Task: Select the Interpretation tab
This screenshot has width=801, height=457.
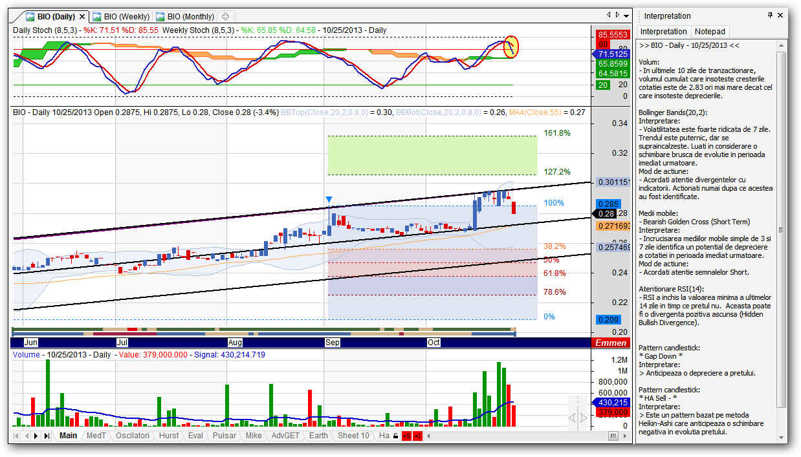Action: [x=663, y=31]
